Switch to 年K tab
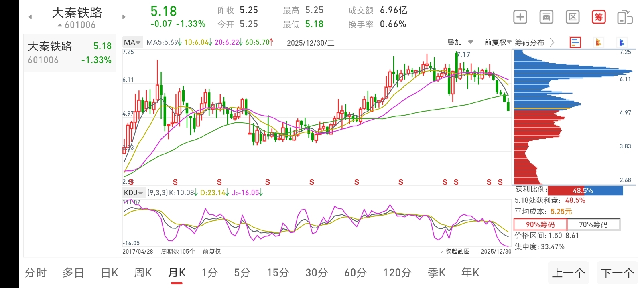The height and width of the screenshot is (288, 642). [x=470, y=273]
